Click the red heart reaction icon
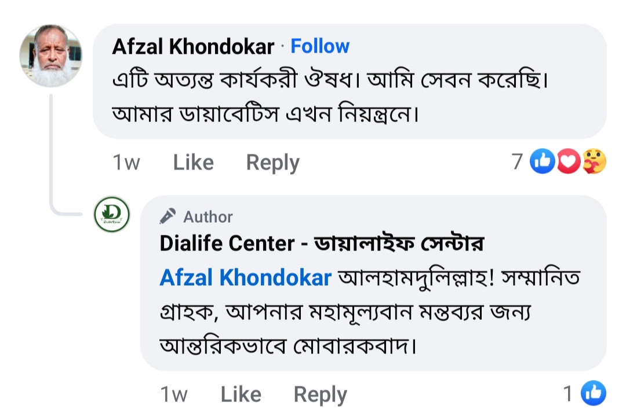 point(569,162)
